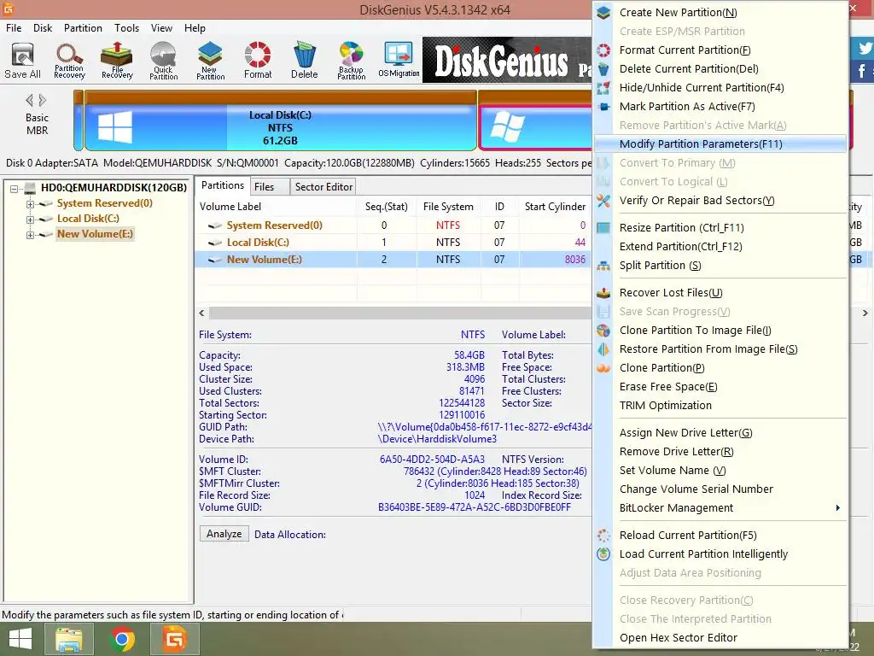Open Chrome from taskbar

click(x=122, y=639)
